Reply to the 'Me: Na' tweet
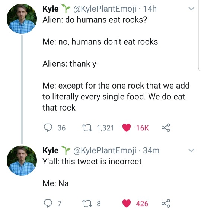The height and width of the screenshot is (211, 201). [48, 203]
